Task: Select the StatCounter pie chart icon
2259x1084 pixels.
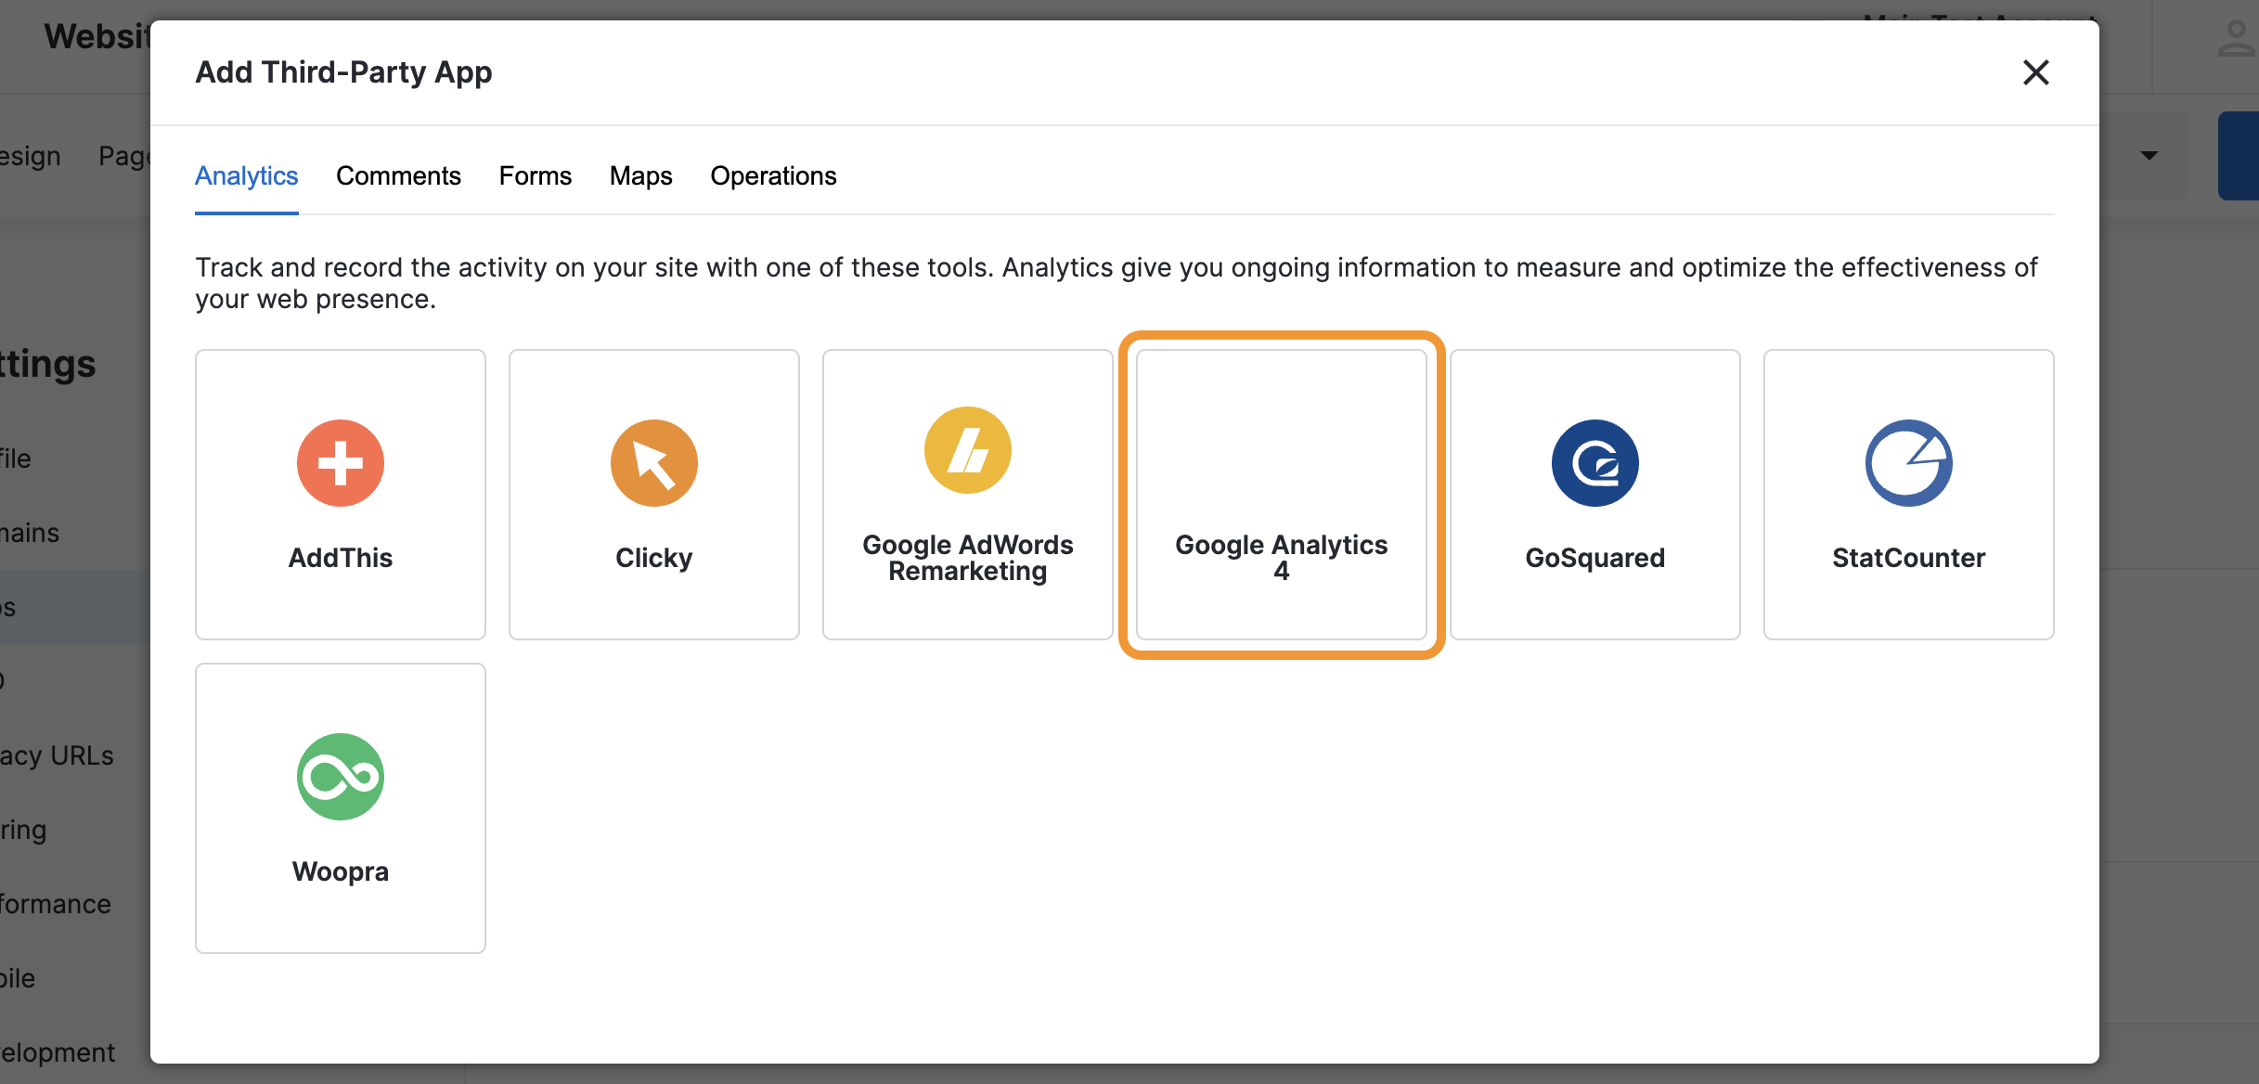Action: point(1908,462)
